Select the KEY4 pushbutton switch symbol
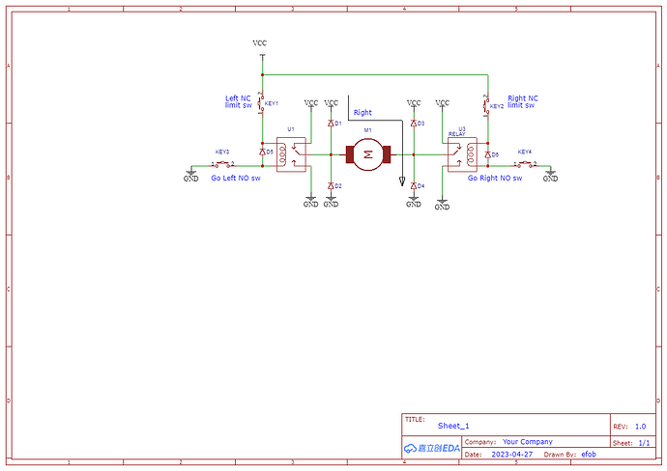Viewport: 667px width, 471px height. [x=525, y=164]
